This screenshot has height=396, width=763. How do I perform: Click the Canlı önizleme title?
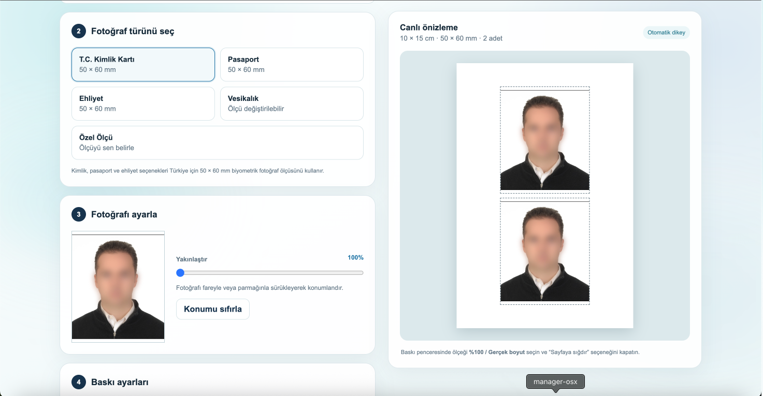pyautogui.click(x=429, y=27)
